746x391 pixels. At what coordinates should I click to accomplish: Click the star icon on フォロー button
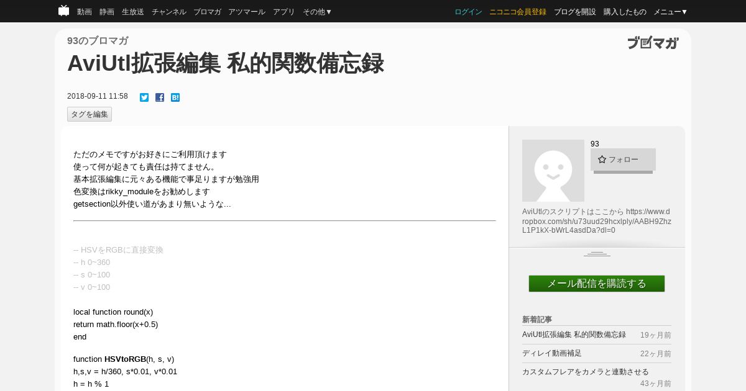click(602, 160)
